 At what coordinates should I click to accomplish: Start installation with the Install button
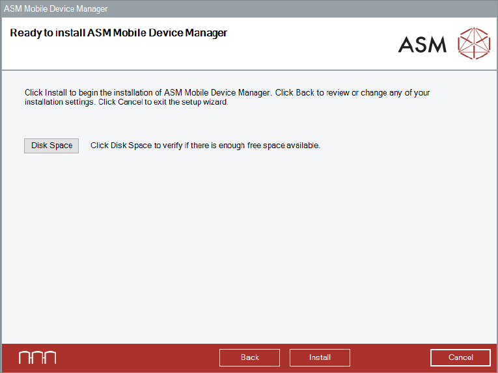(x=320, y=357)
